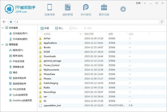Select the PublicStaging folder icon

tap(40, 83)
